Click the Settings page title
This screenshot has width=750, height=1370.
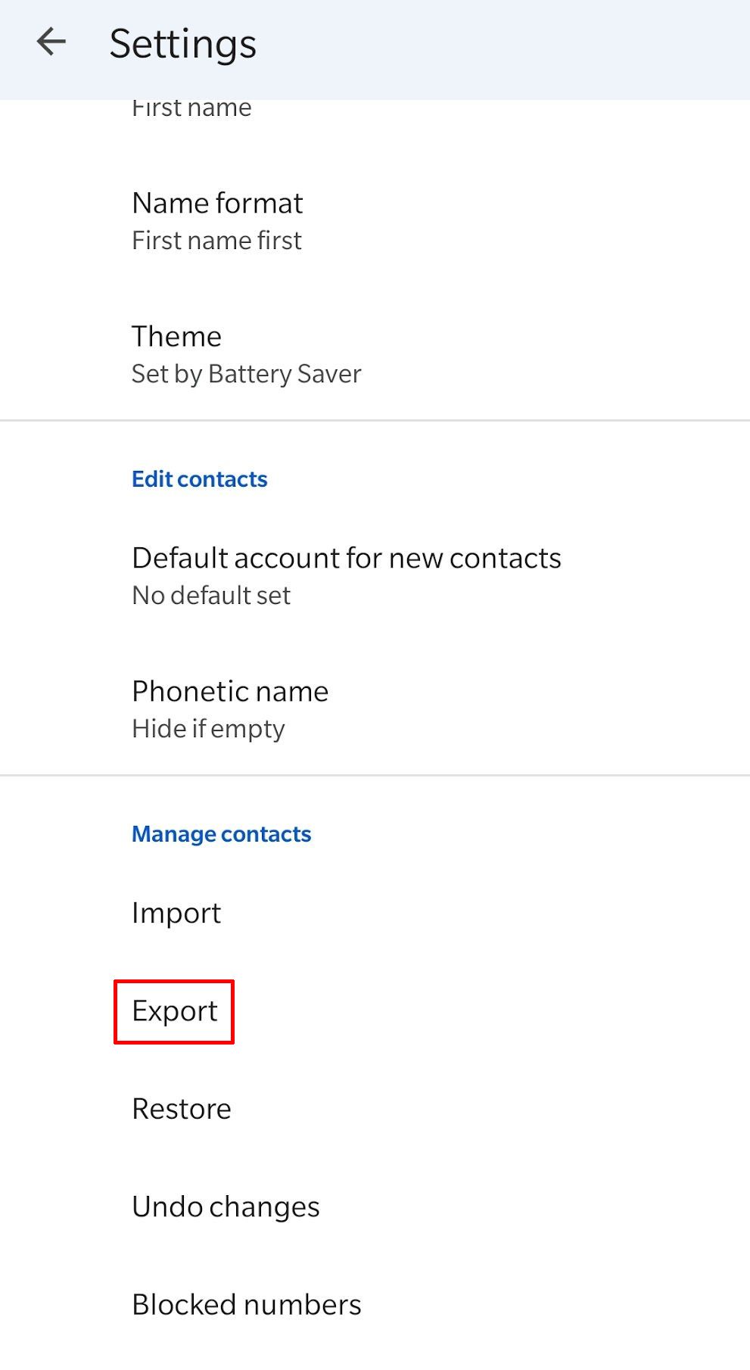[183, 44]
